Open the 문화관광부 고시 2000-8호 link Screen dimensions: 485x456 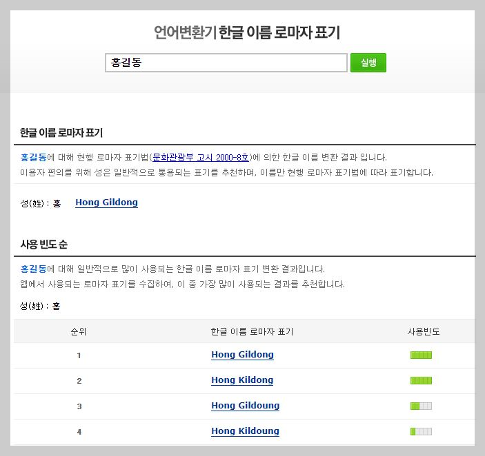201,158
